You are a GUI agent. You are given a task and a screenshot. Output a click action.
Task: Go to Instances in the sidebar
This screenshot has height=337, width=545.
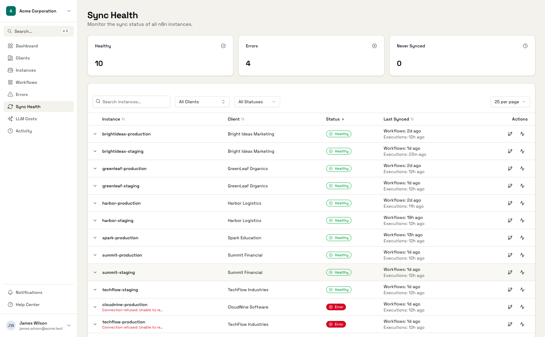click(25, 70)
